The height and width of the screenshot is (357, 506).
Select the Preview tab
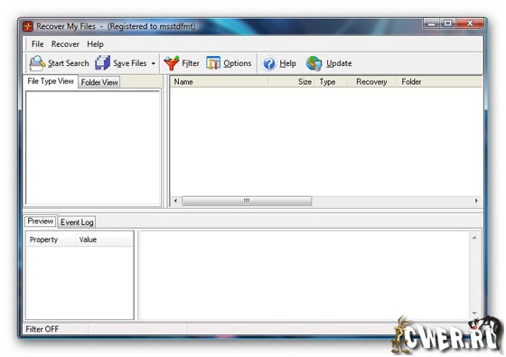pos(41,221)
